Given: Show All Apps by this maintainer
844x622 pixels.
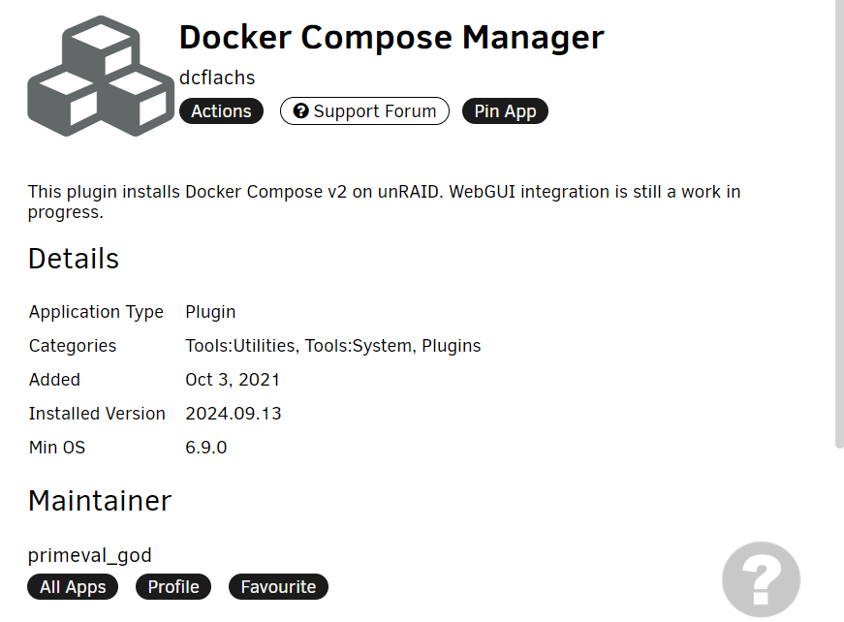Looking at the screenshot, I should (x=73, y=586).
